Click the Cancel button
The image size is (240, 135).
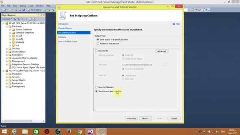point(174,118)
